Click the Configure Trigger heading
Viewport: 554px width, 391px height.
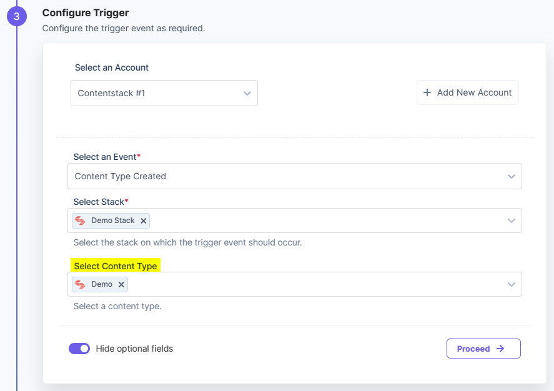point(85,12)
